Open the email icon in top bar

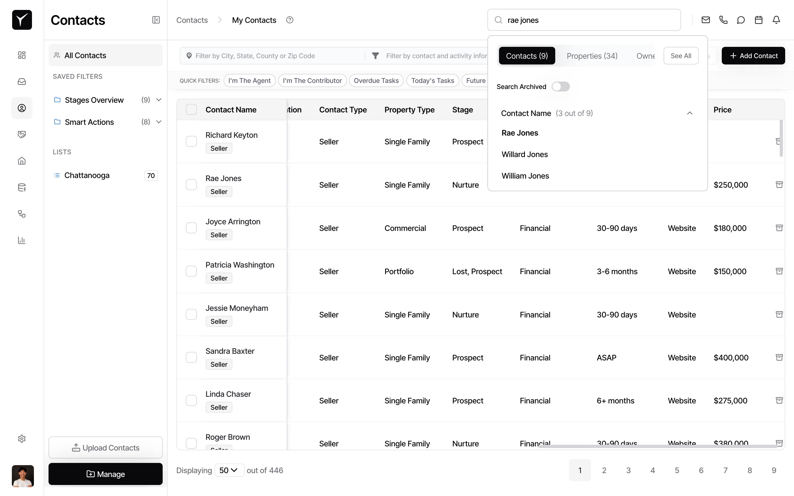tap(706, 20)
